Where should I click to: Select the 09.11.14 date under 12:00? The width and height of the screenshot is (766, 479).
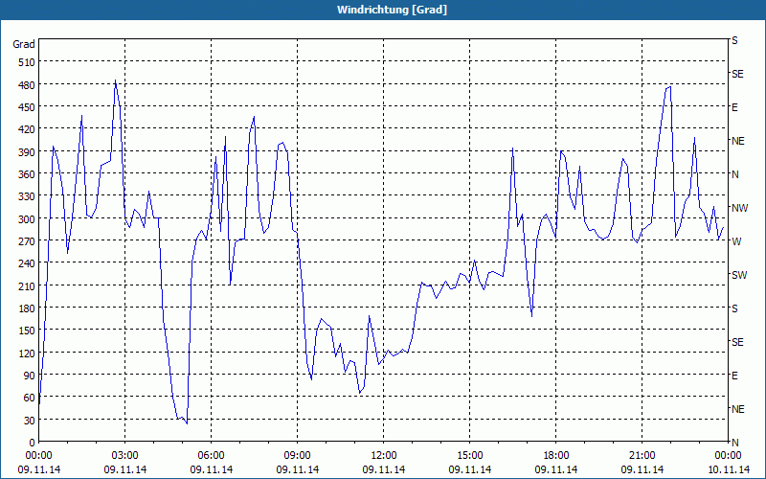[x=384, y=469]
